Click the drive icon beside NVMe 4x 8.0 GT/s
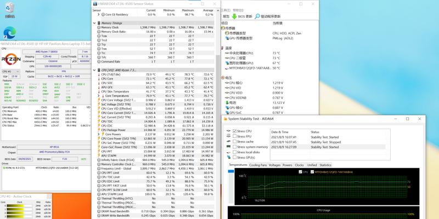The height and width of the screenshot is (219, 439). point(4,168)
